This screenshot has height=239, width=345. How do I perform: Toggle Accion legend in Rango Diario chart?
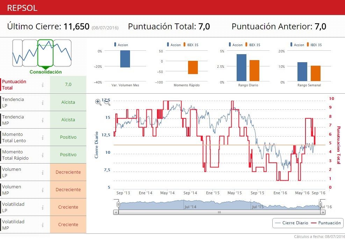coord(236,45)
